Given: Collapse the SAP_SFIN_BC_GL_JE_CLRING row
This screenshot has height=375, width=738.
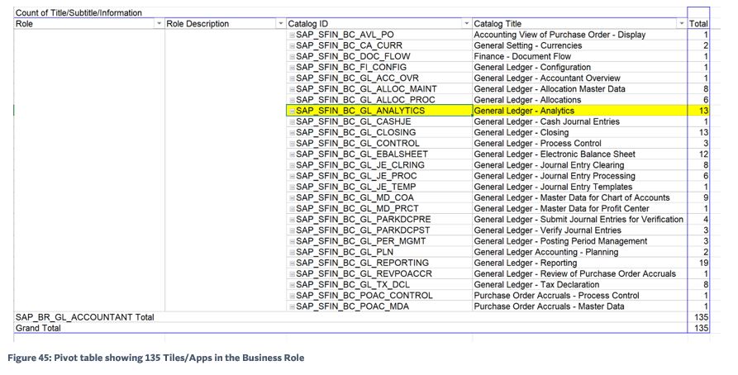Looking at the screenshot, I should [292, 165].
